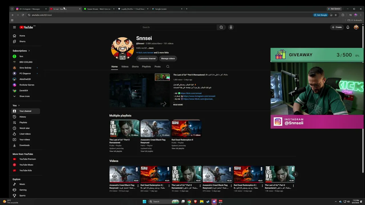This screenshot has width=365, height=205.
Task: Expand the You section chevron
Action: (x=19, y=105)
